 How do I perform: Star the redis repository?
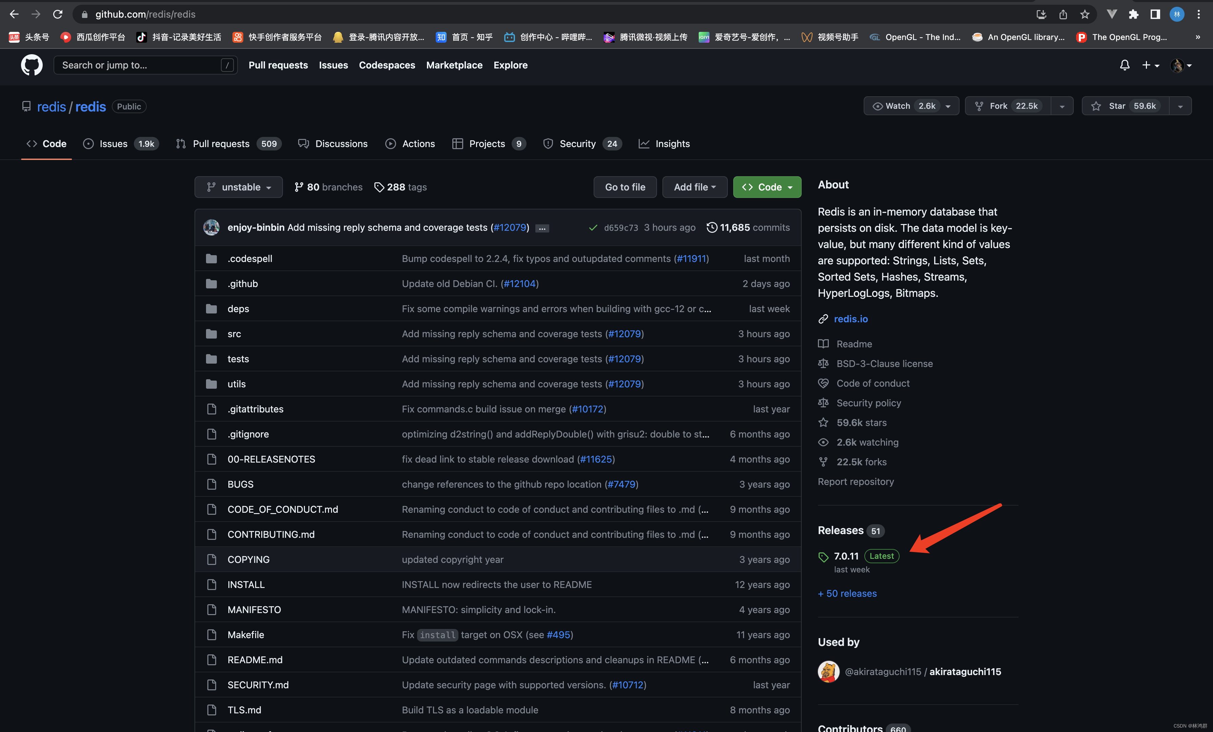(1125, 106)
